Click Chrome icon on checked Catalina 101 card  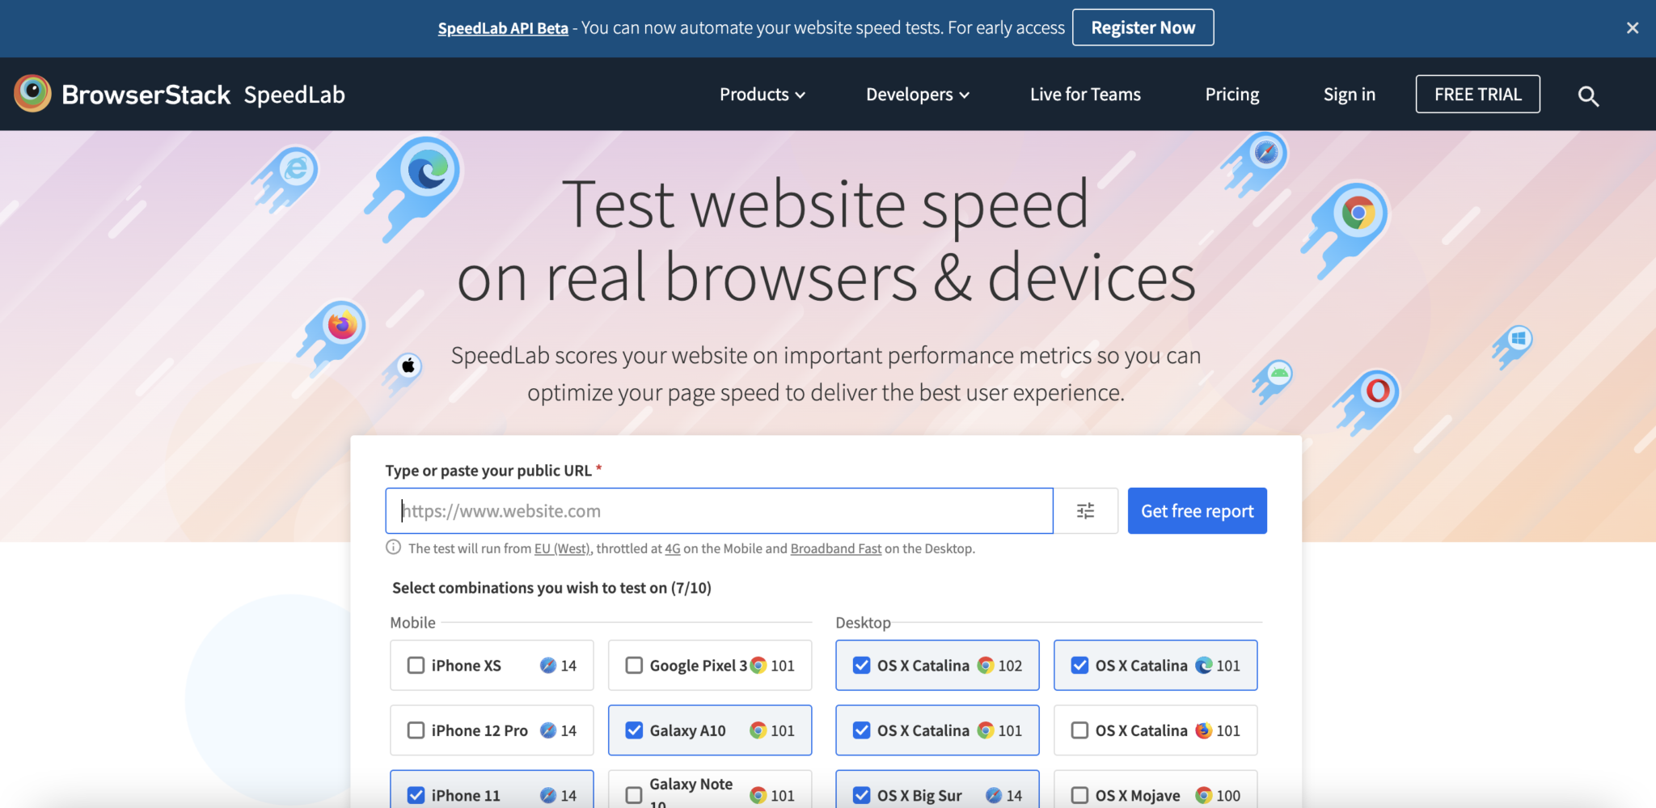(x=985, y=730)
